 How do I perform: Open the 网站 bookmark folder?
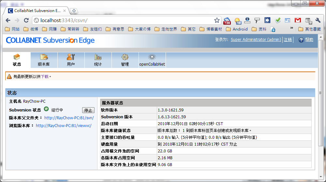click(x=12, y=29)
